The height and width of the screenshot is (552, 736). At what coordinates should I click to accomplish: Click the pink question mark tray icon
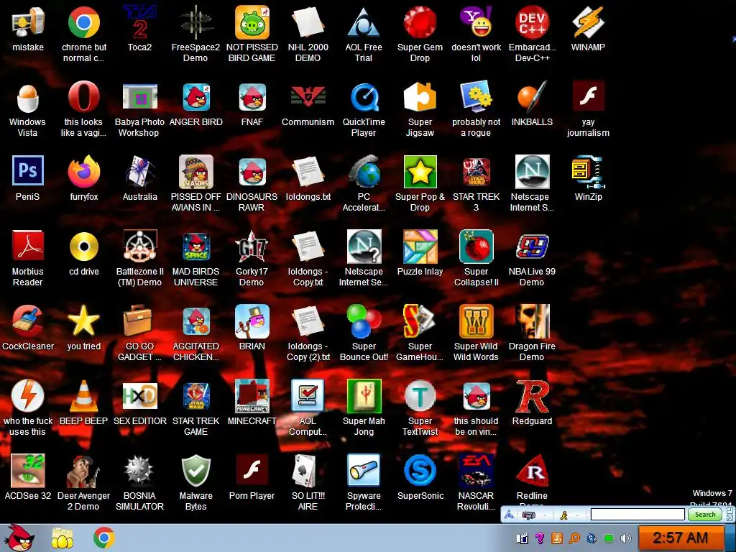coord(540,538)
